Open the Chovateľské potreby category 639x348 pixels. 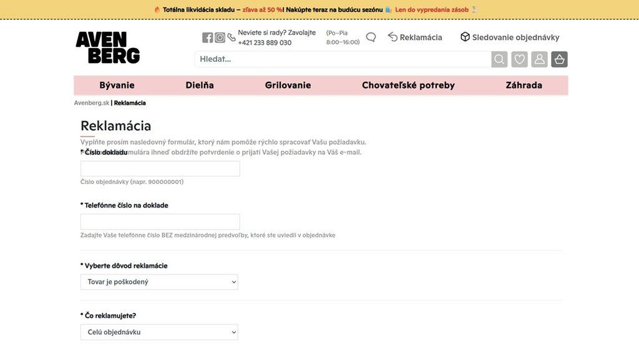point(408,85)
